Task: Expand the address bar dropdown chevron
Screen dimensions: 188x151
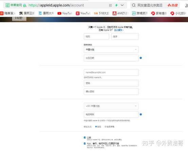Action: pyautogui.click(x=122, y=5)
